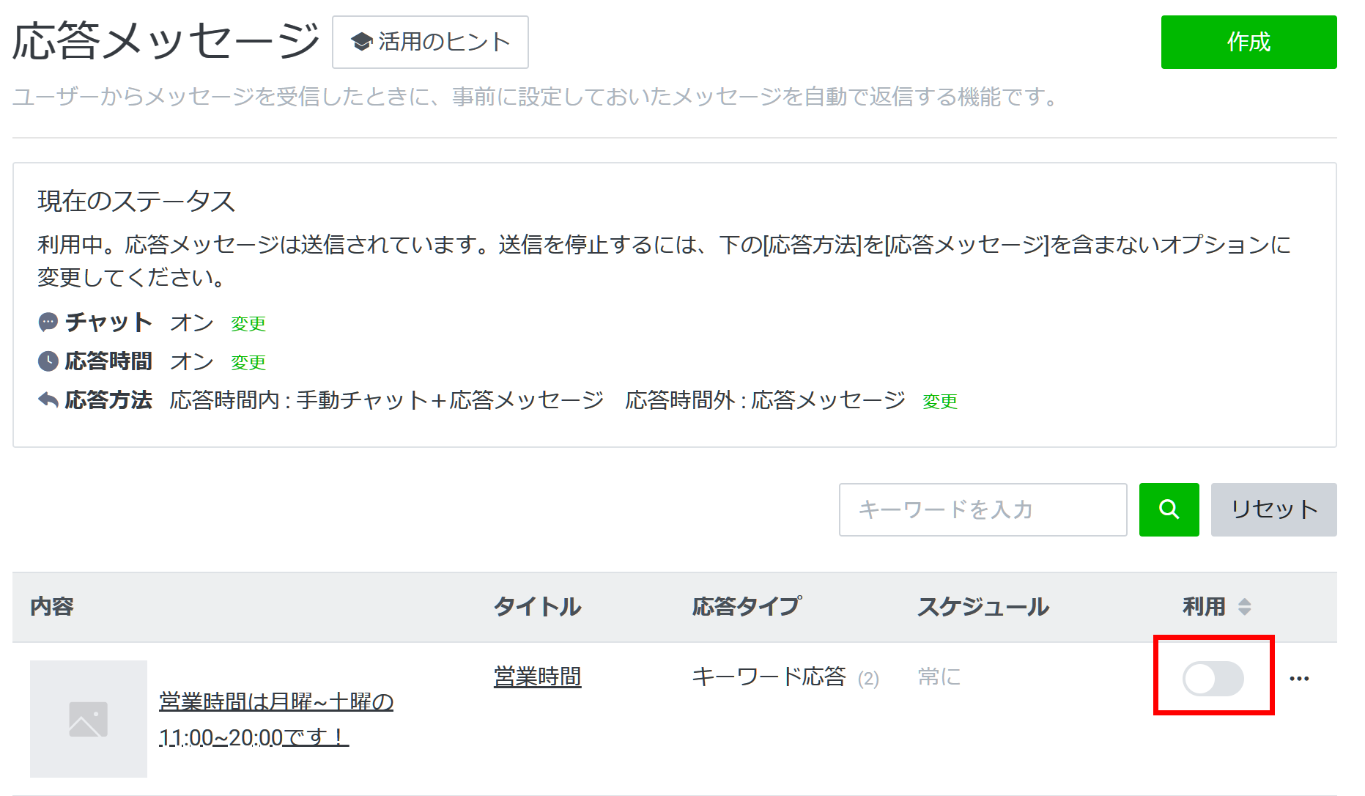Click 変更 link next to チャット

pyautogui.click(x=248, y=323)
